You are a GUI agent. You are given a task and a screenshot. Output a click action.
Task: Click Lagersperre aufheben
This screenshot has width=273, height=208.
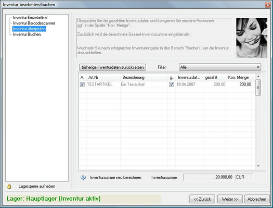pyautogui.click(x=37, y=186)
